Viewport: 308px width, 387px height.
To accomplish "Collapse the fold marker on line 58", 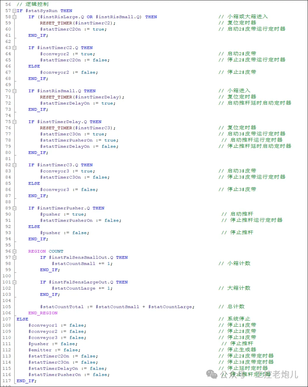I will (14, 17).
